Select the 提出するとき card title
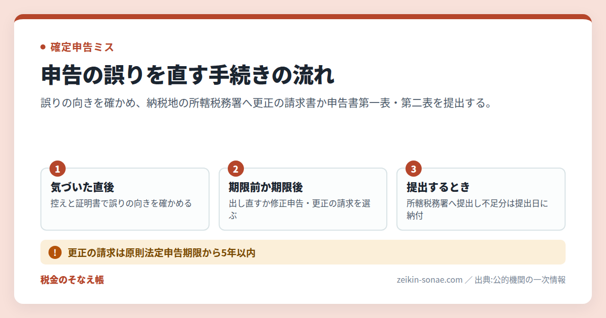 [x=438, y=187]
